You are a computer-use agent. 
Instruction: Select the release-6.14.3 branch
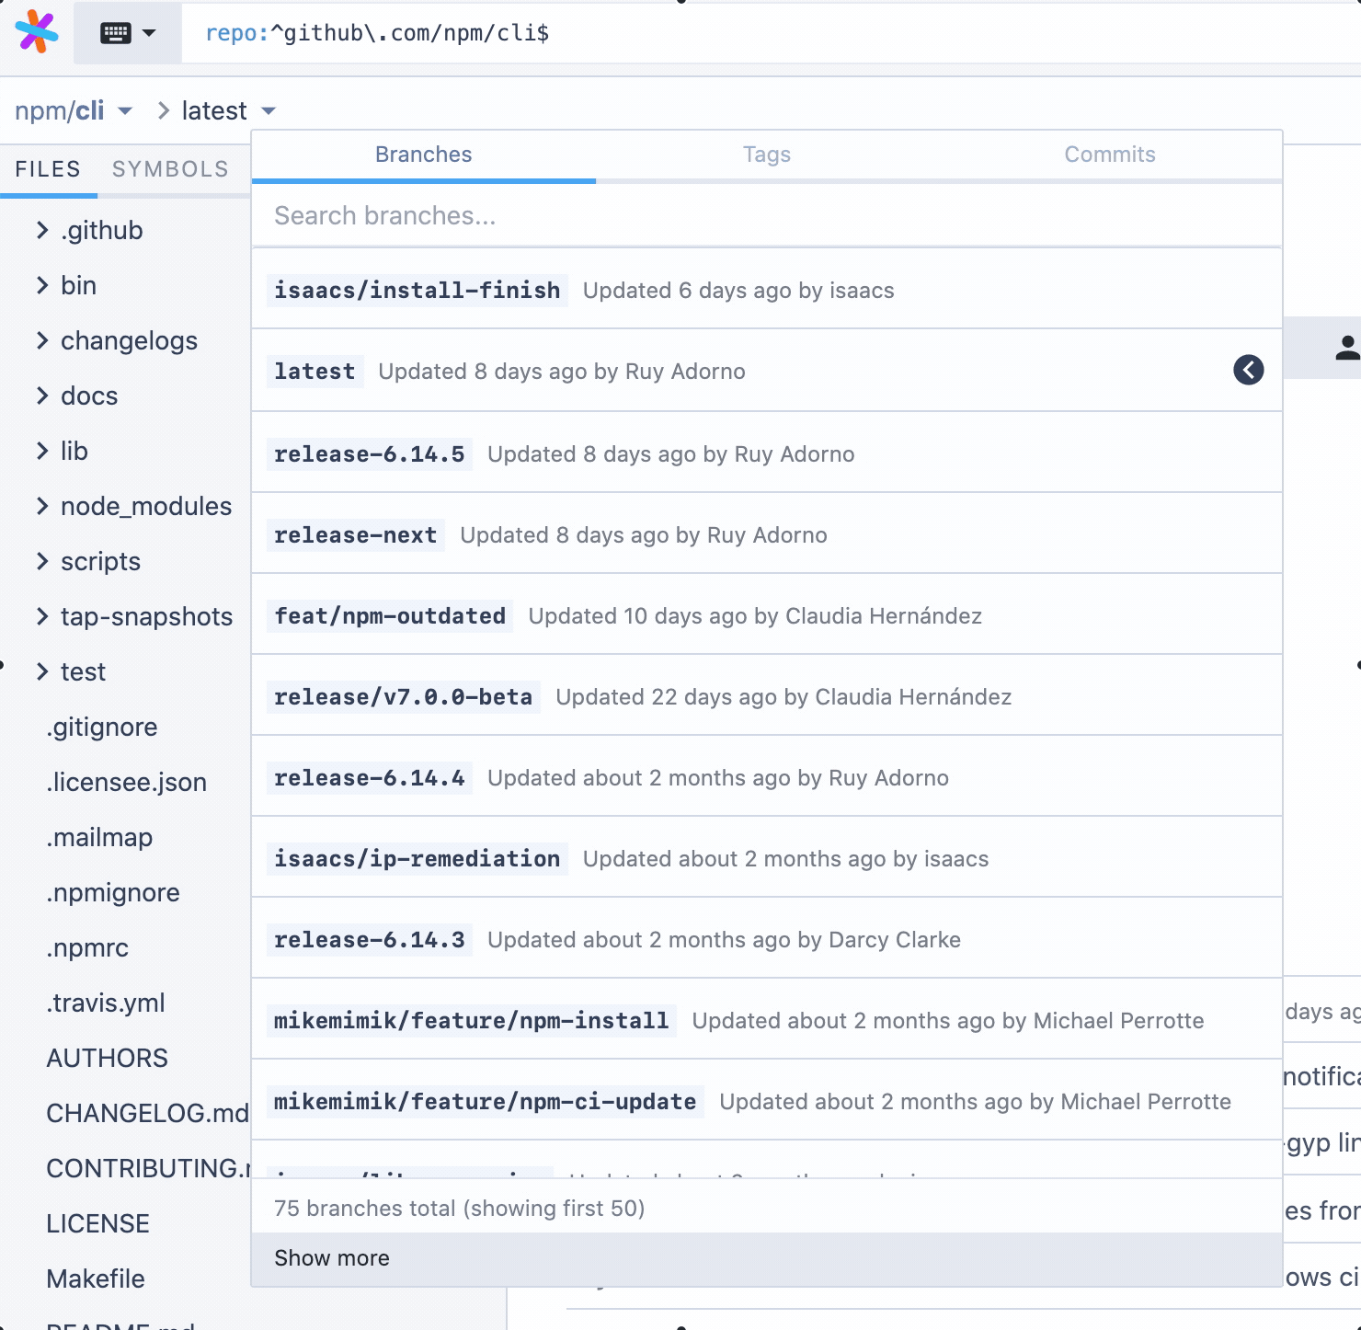767,939
